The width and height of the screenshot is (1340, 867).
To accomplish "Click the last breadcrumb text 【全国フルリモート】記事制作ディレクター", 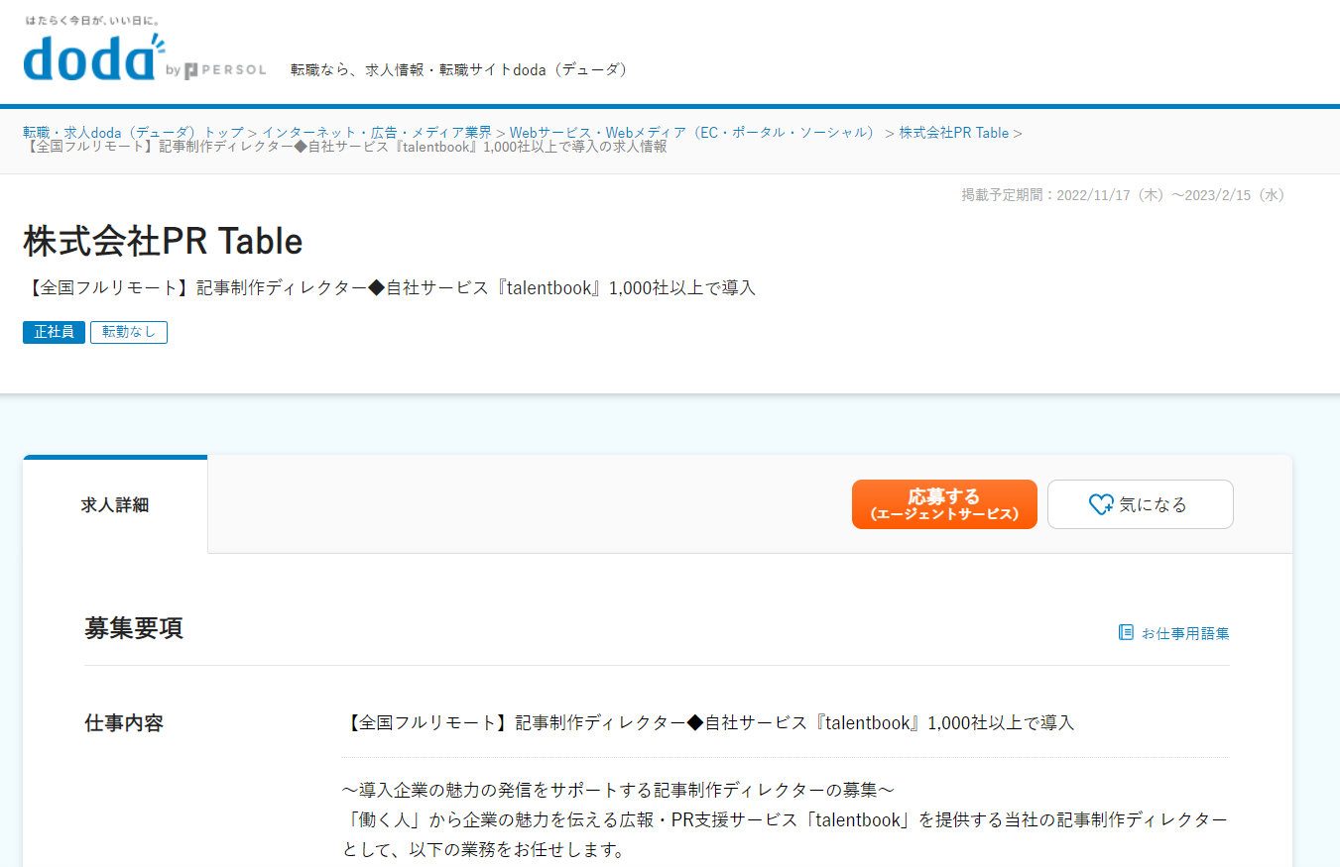I will point(345,147).
